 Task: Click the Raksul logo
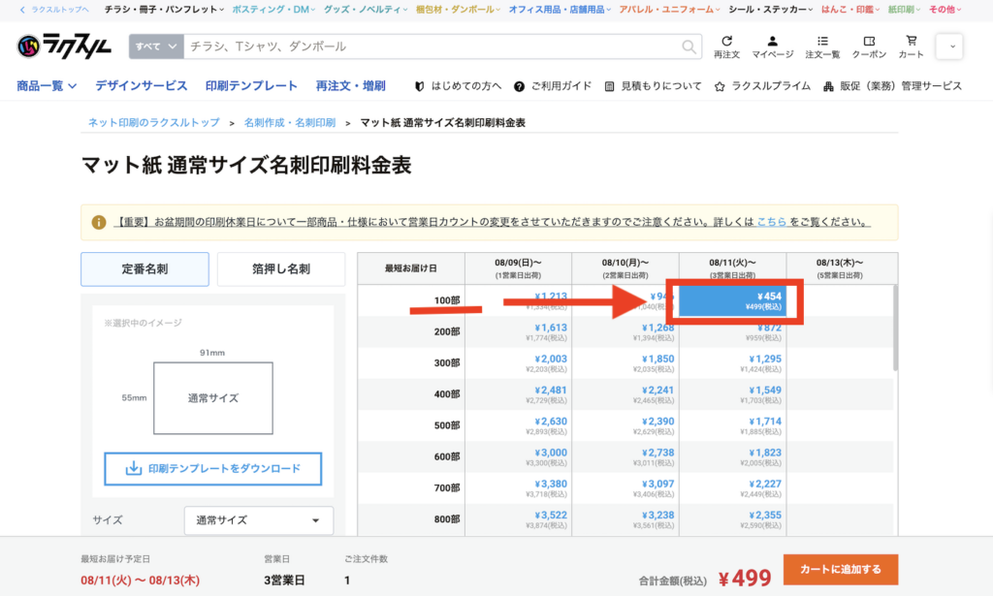64,47
